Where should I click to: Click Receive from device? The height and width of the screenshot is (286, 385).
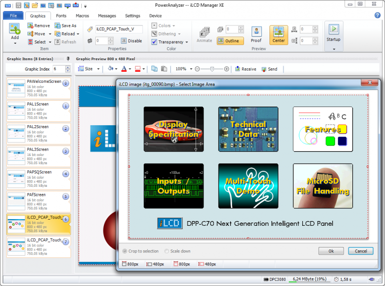(245, 69)
